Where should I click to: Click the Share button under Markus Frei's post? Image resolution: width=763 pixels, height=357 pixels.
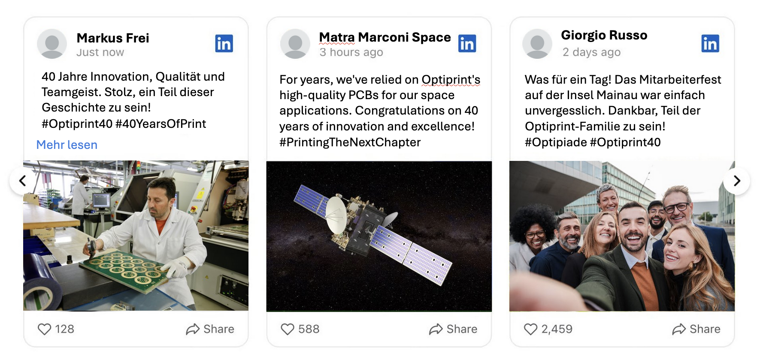[210, 329]
